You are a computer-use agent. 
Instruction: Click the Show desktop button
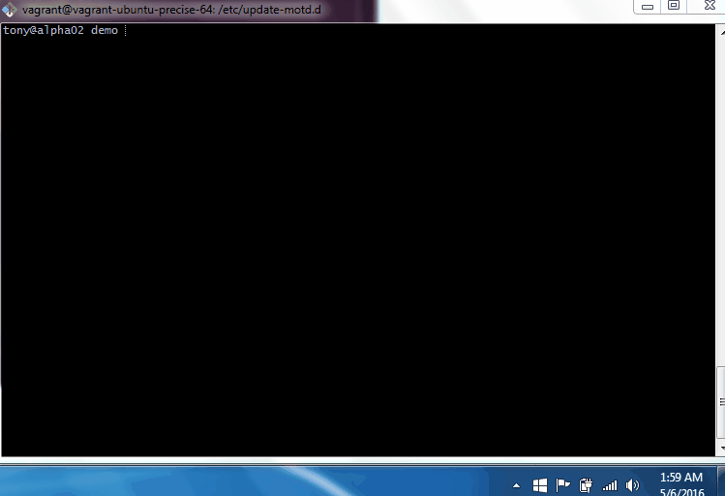tap(721, 481)
